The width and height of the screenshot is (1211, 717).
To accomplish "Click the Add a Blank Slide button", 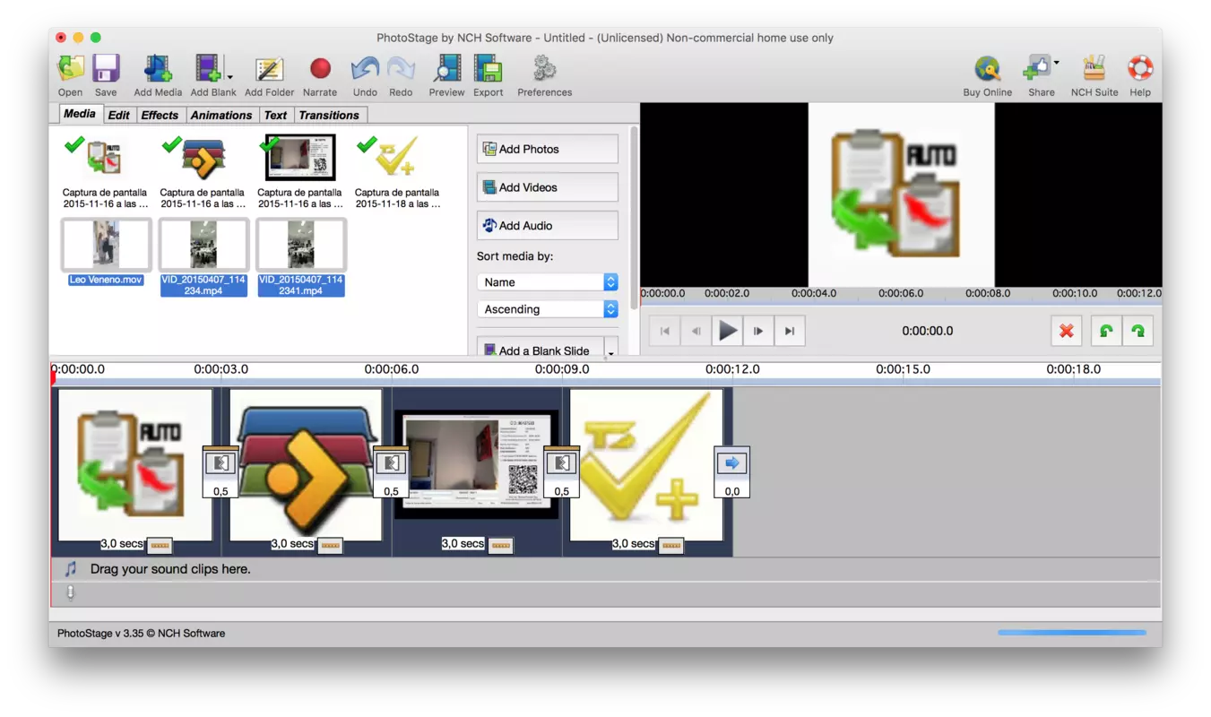I will point(540,347).
